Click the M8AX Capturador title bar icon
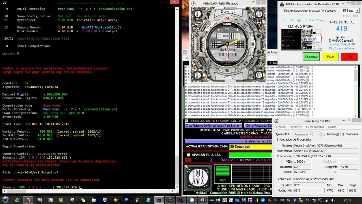The image size is (362, 204). (282, 4)
